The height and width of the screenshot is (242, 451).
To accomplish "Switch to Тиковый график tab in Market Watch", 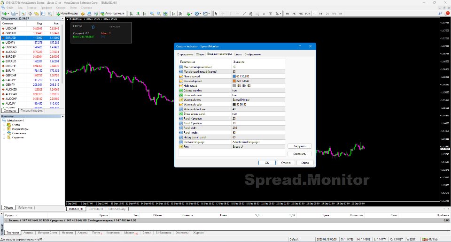I will [x=32, y=111].
